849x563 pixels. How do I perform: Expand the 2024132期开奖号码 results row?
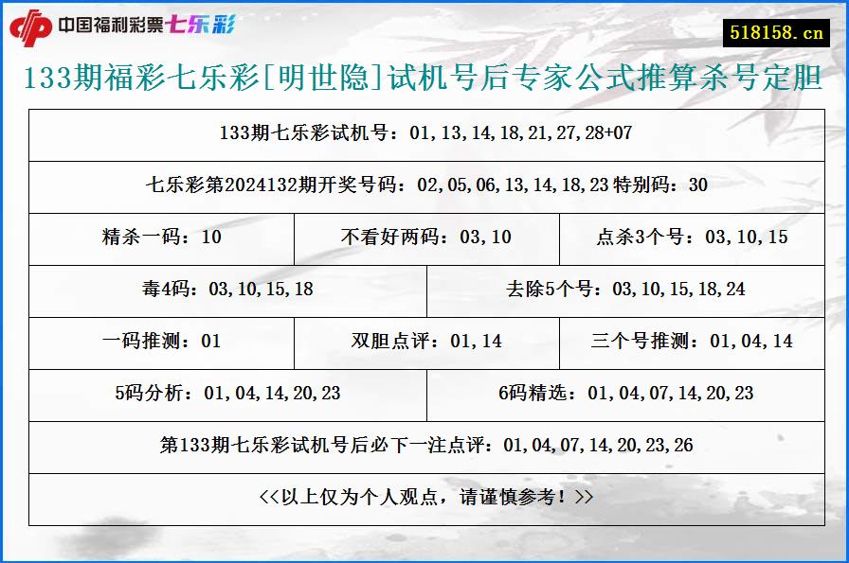click(x=424, y=186)
